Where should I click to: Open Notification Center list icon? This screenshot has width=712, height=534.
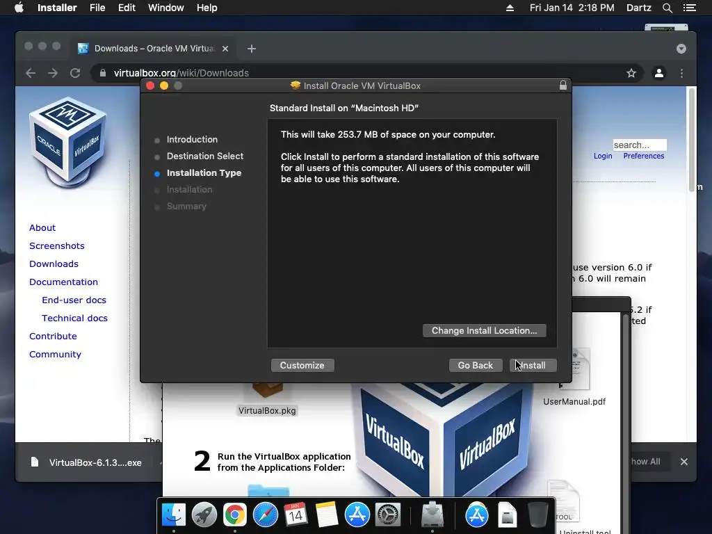pos(689,8)
